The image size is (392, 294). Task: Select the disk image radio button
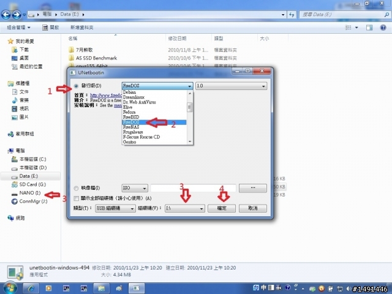pyautogui.click(x=76, y=188)
